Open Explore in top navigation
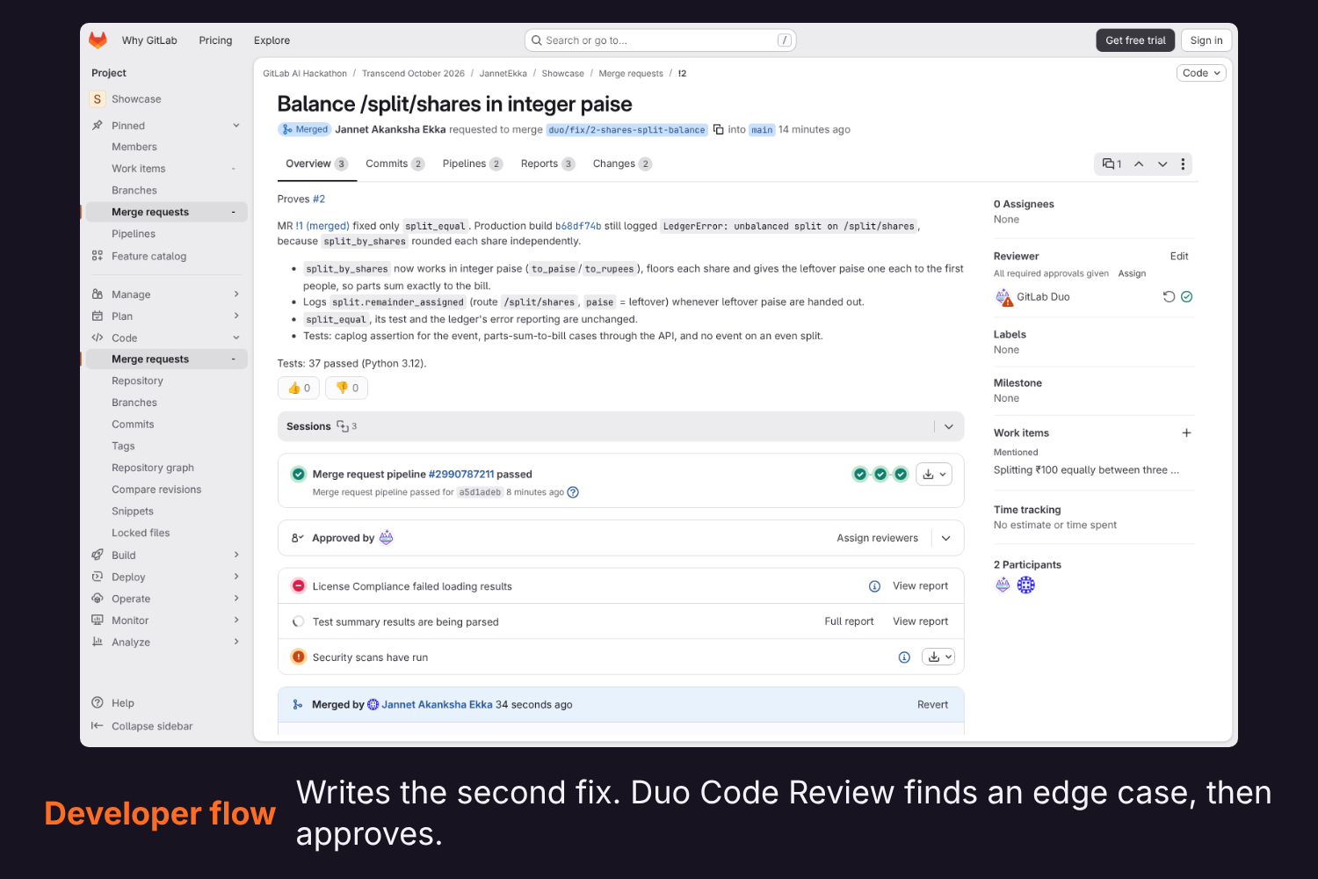This screenshot has height=879, width=1318. [272, 40]
